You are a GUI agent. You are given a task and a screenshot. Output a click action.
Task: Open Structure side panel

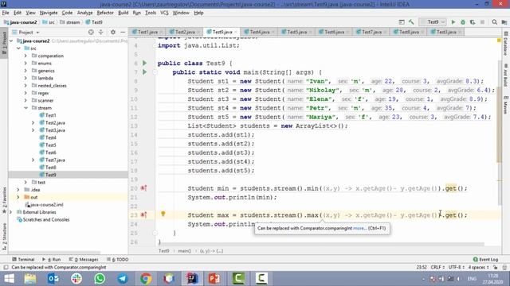pyautogui.click(x=4, y=236)
